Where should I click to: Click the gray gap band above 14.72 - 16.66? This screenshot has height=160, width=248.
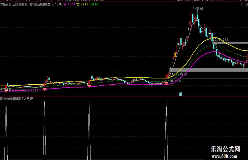[x=209, y=70]
